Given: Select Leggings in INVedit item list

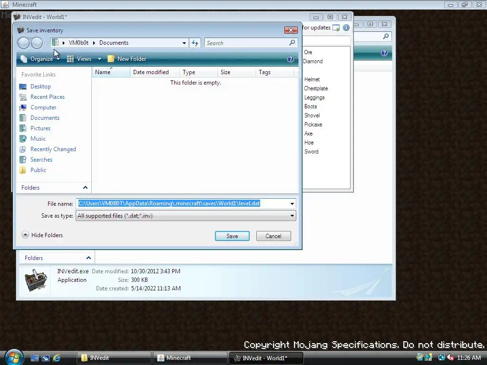Looking at the screenshot, I should tap(314, 97).
